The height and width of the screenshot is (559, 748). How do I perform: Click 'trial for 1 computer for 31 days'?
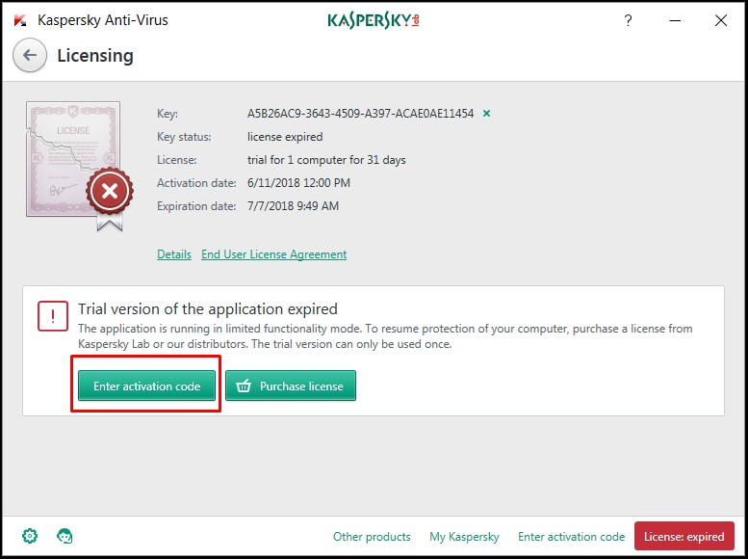326,160
